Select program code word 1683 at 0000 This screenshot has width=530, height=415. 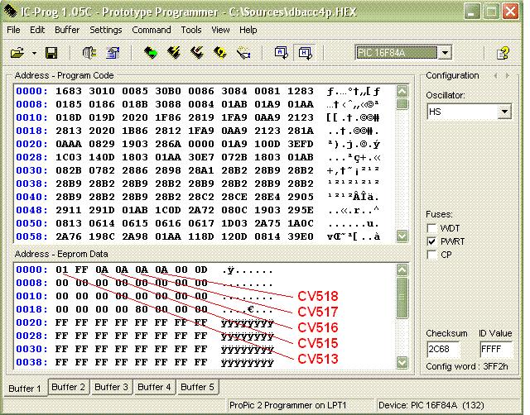[x=69, y=91]
